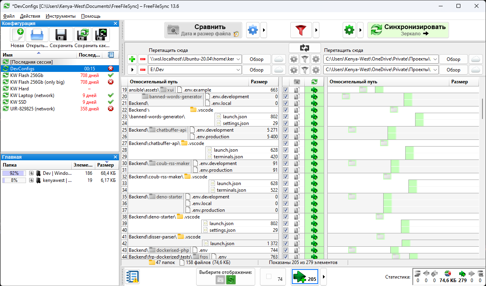Click the category icon in the middle grid header
The width and height of the screenshot is (486, 286).
click(297, 82)
